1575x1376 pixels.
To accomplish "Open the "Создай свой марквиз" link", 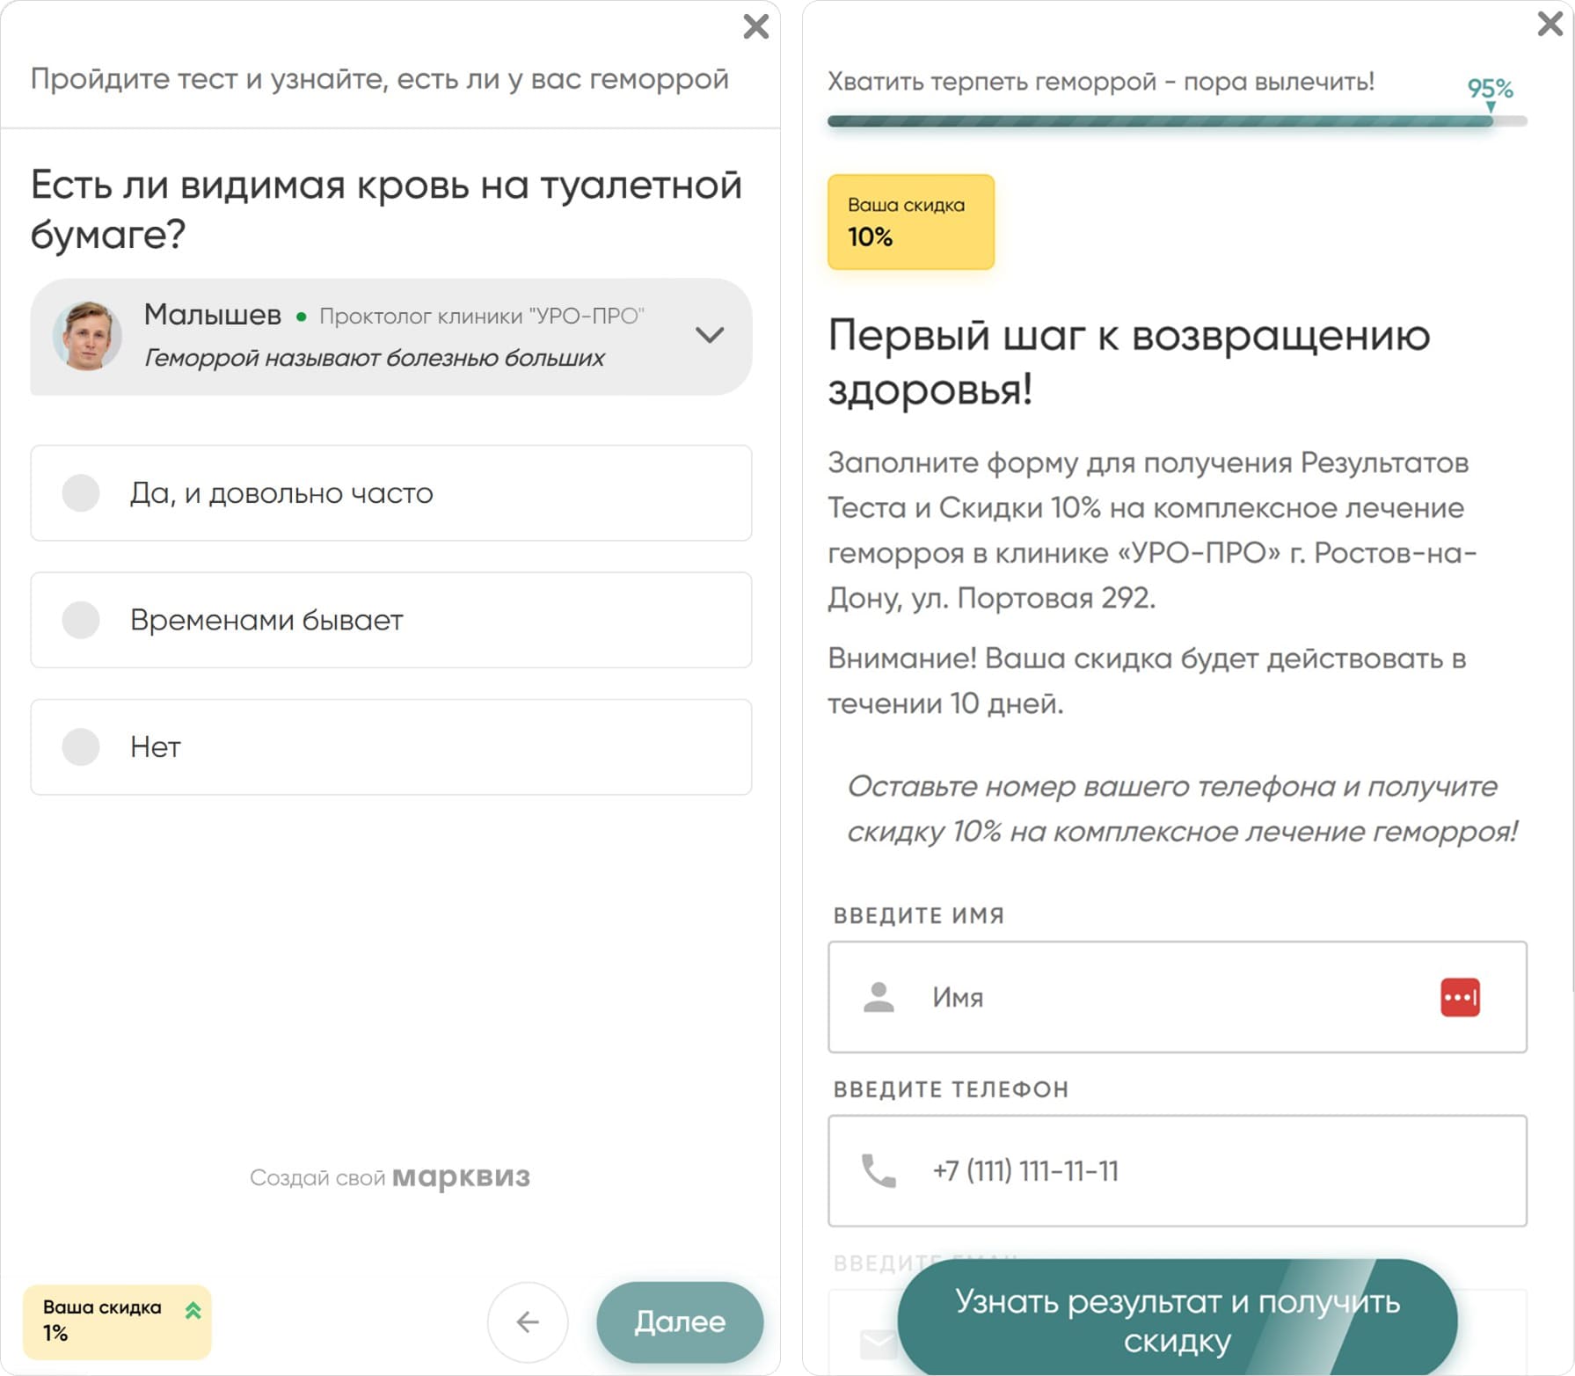I will pyautogui.click(x=391, y=1177).
